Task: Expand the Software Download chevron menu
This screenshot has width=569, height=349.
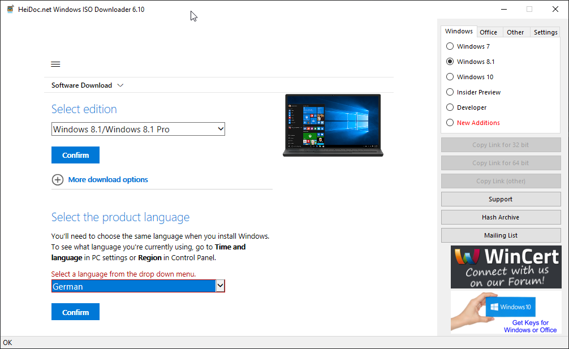Action: click(120, 85)
